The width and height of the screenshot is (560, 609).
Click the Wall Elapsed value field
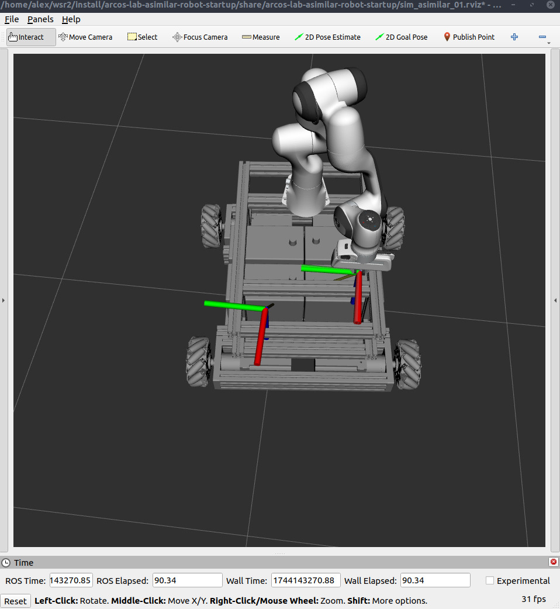click(435, 580)
